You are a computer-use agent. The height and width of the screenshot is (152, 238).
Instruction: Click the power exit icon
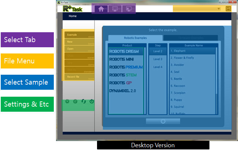(92, 101)
